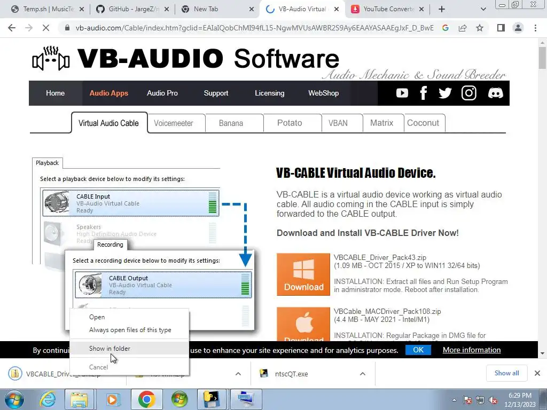Screen dimensions: 547x410
Task: Select Virtual Audio Cable tab
Action: tap(109, 123)
